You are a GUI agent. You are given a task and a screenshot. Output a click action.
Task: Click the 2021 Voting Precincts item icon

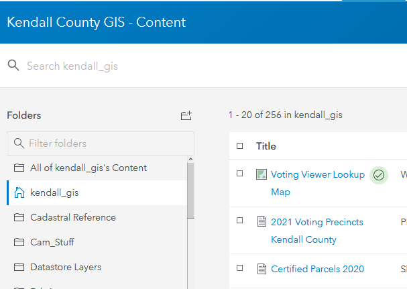click(261, 222)
